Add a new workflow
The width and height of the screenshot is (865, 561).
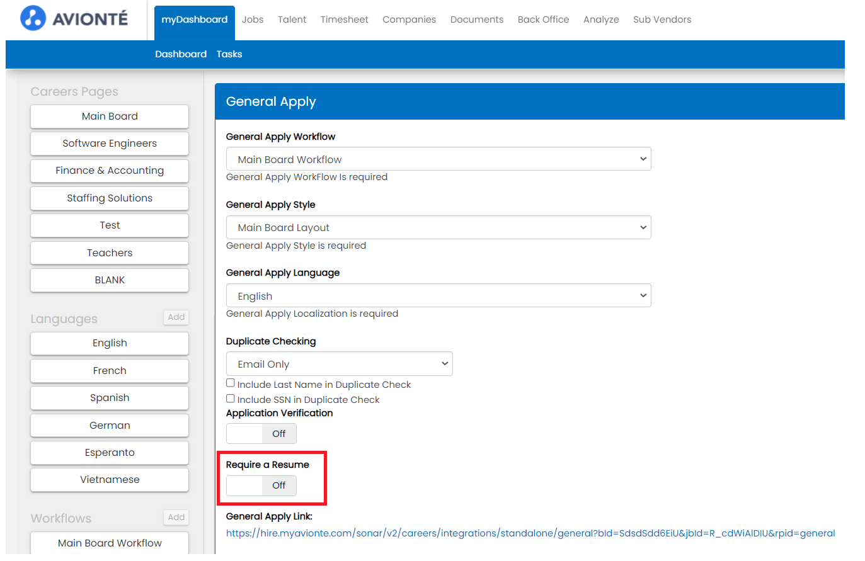(x=176, y=518)
